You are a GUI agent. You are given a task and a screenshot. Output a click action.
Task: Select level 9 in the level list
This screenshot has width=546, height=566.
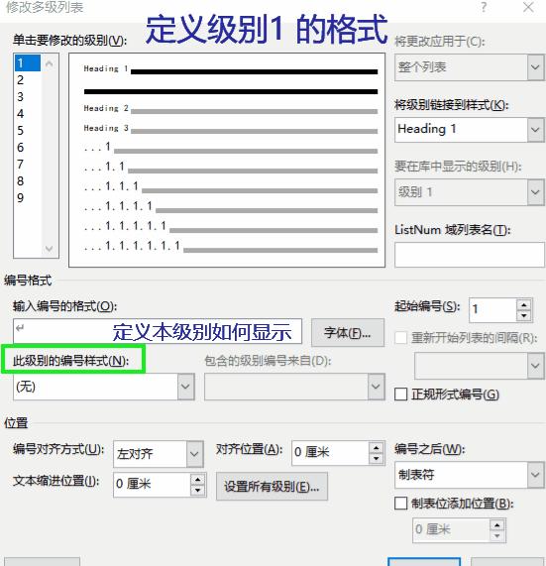coord(28,198)
